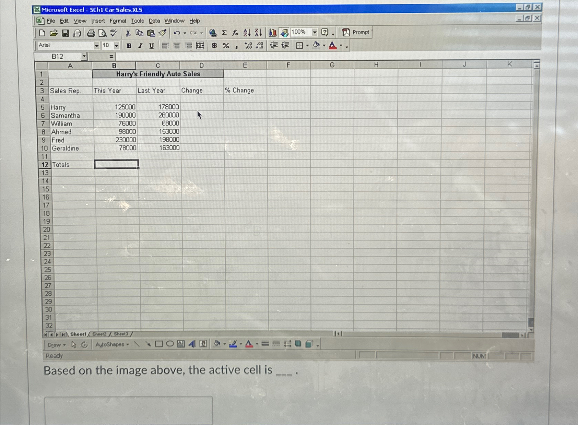Open the Font name dropdown showing Arial
The height and width of the screenshot is (425, 578).
[x=96, y=46]
